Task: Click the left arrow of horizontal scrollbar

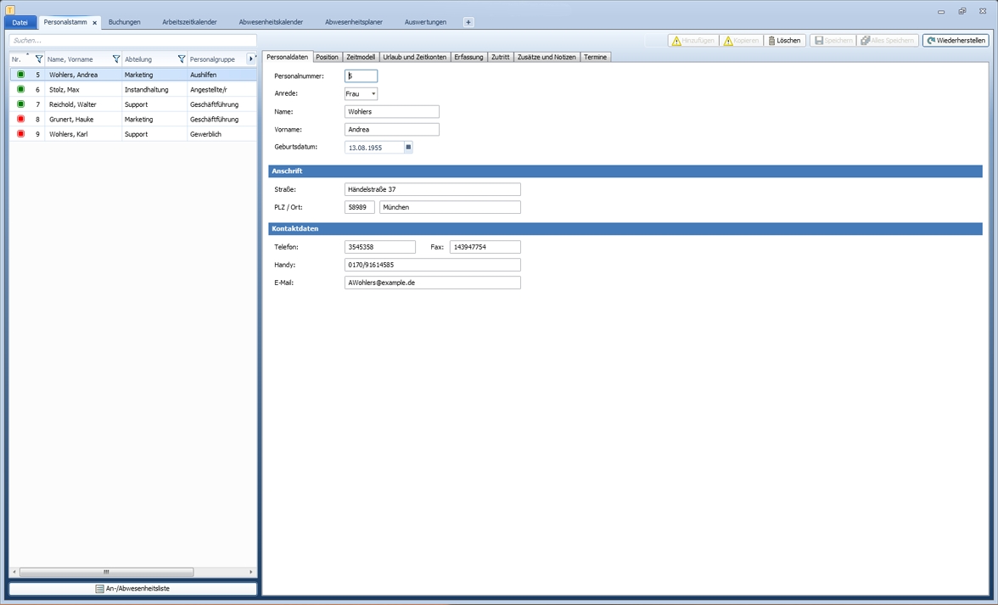Action: [x=14, y=572]
